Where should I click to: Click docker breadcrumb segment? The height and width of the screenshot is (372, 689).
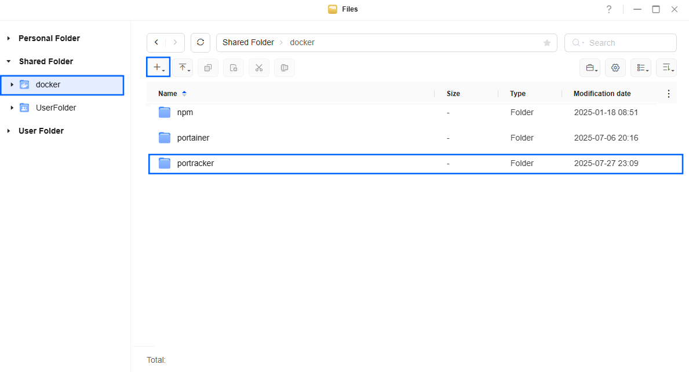302,43
